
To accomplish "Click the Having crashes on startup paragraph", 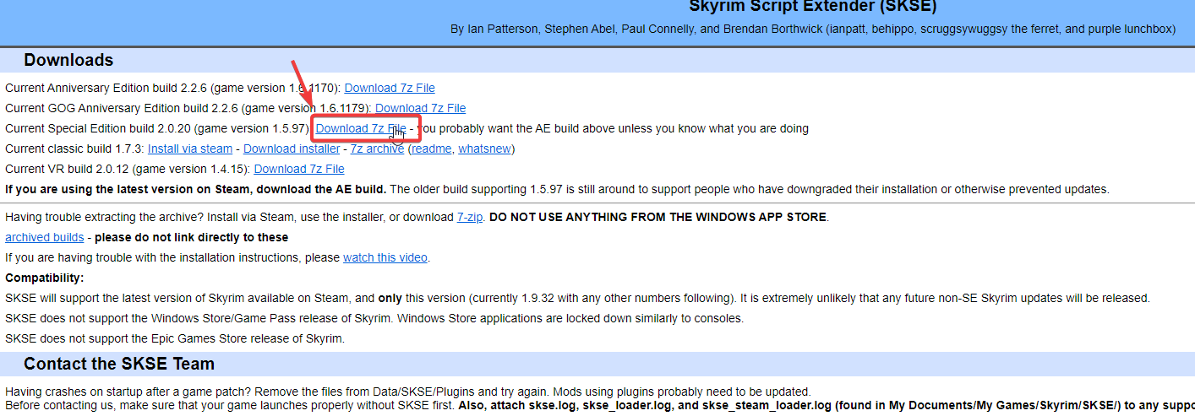I will point(408,392).
